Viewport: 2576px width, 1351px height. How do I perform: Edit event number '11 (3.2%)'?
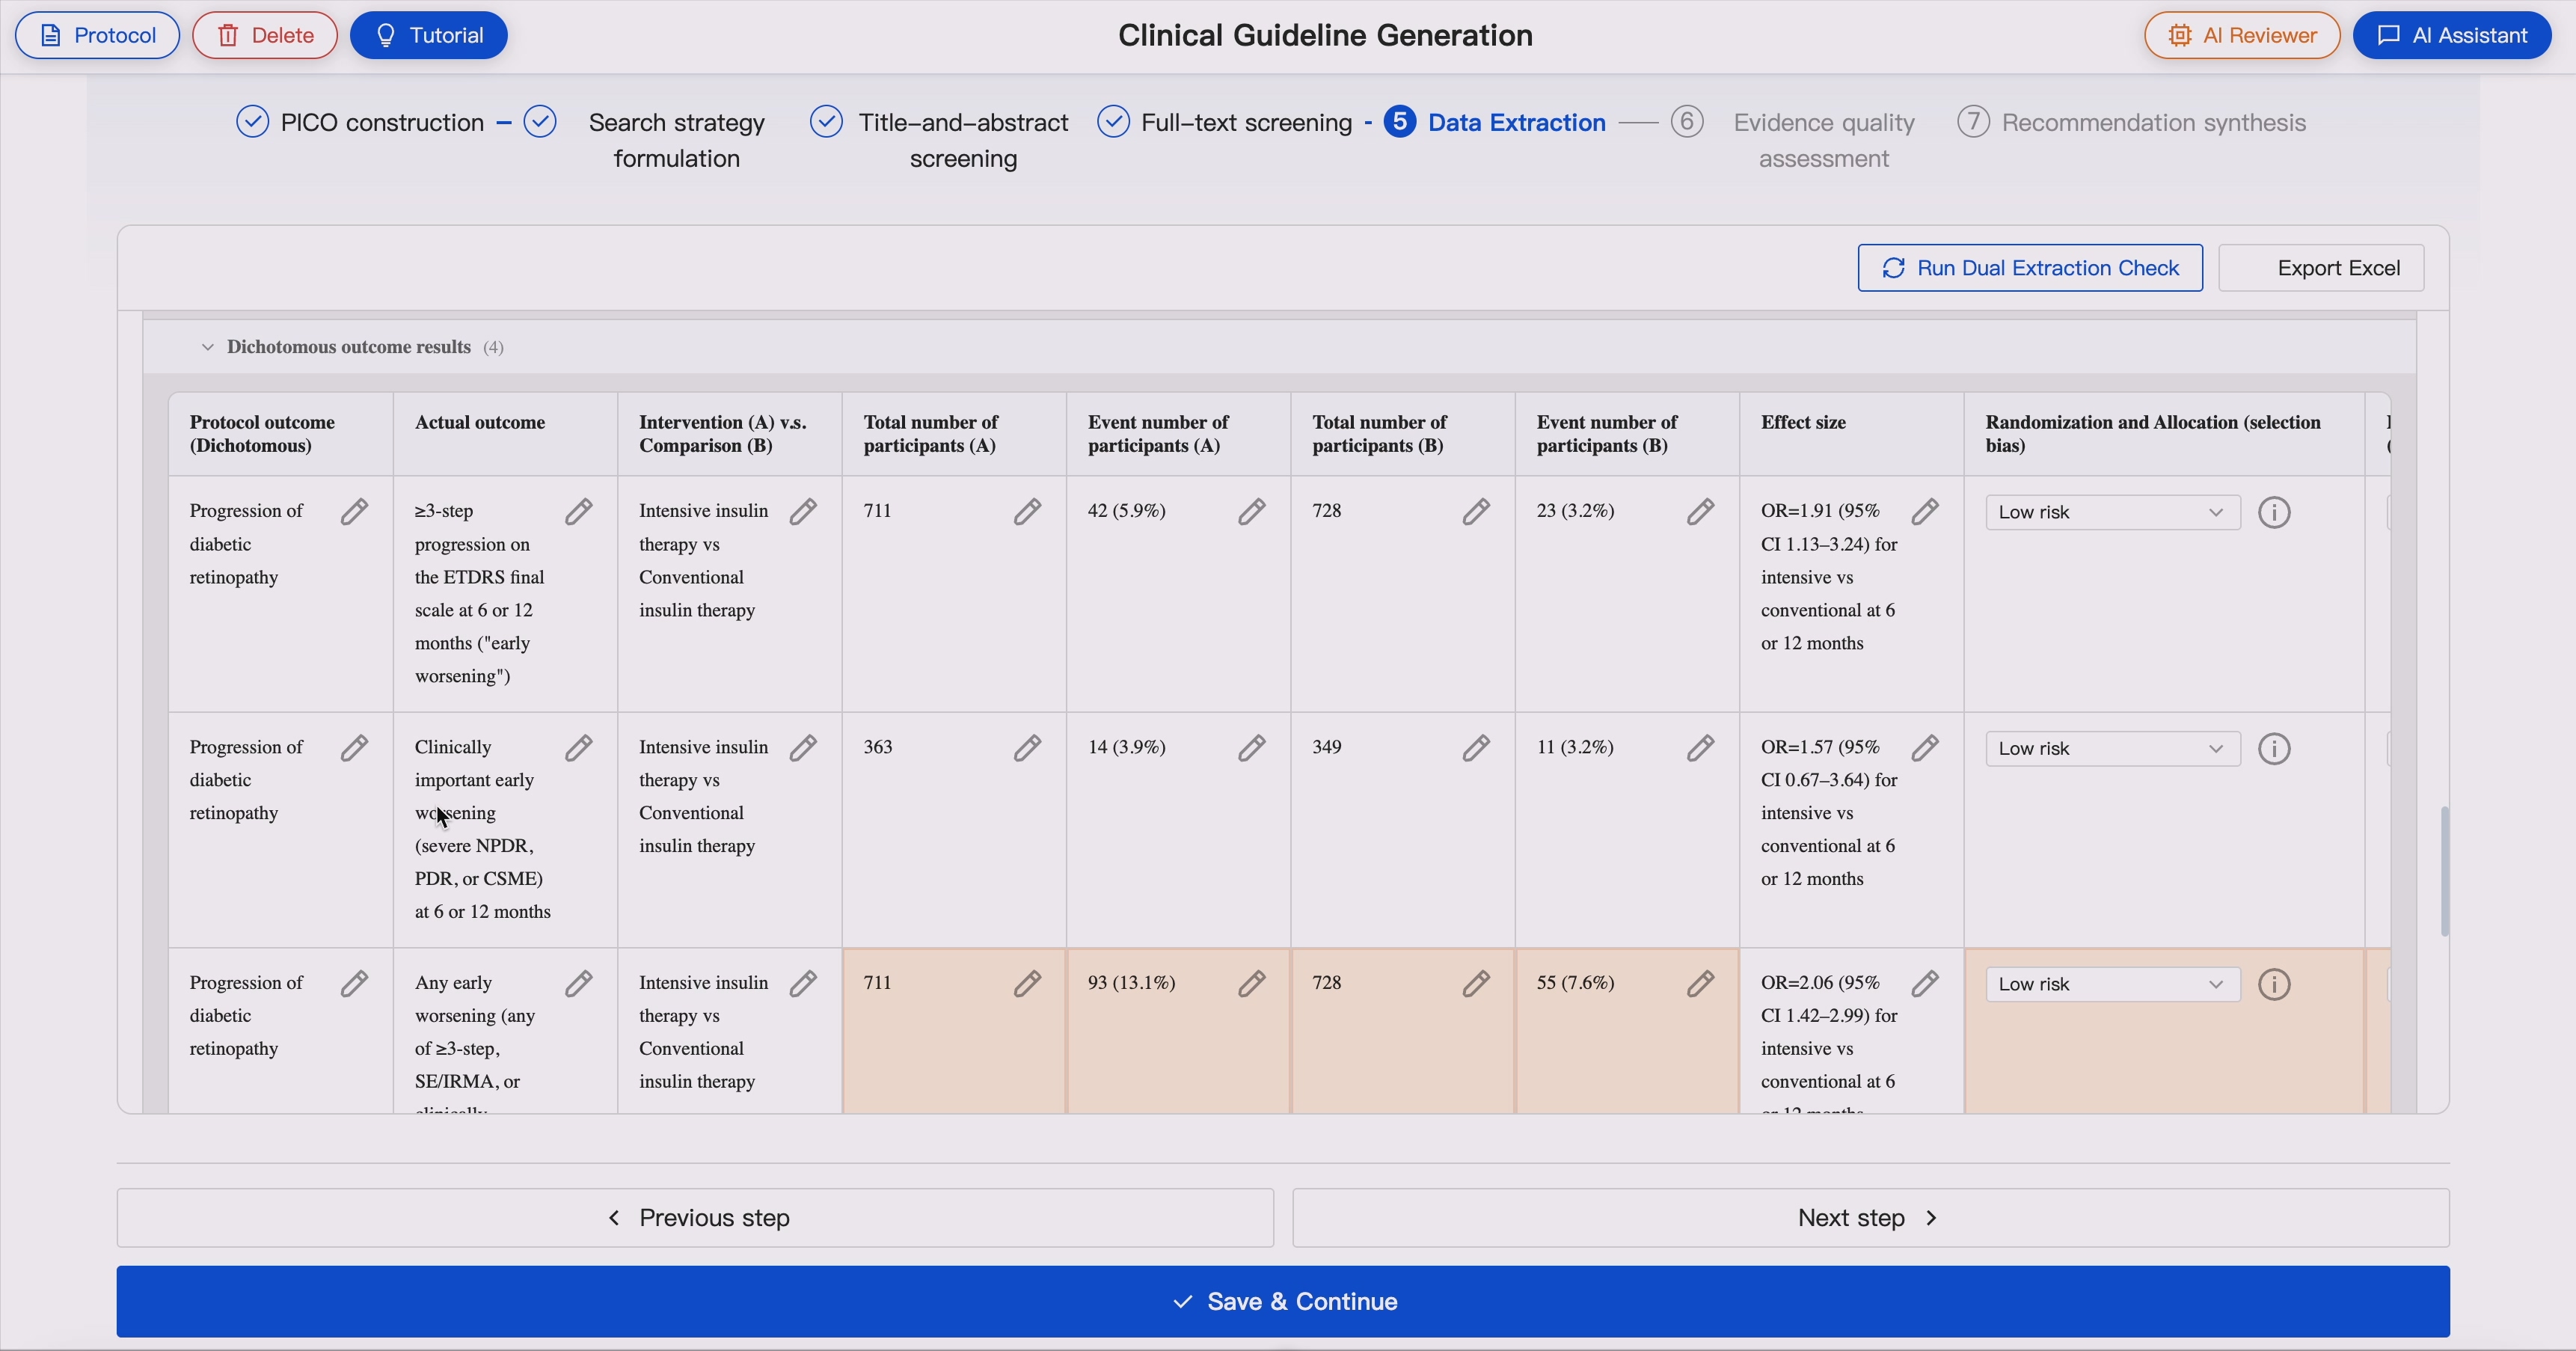(x=1700, y=748)
